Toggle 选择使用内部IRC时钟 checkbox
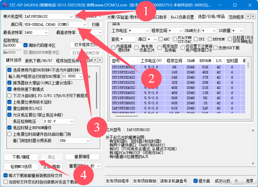Screen dimensions: 258x187 [9, 70]
